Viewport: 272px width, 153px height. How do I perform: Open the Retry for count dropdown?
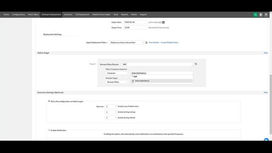pos(111,106)
